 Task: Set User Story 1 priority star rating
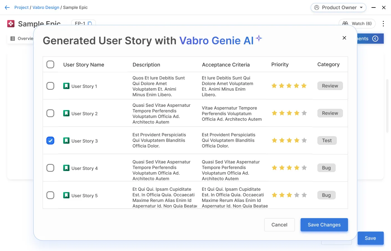coord(289,86)
